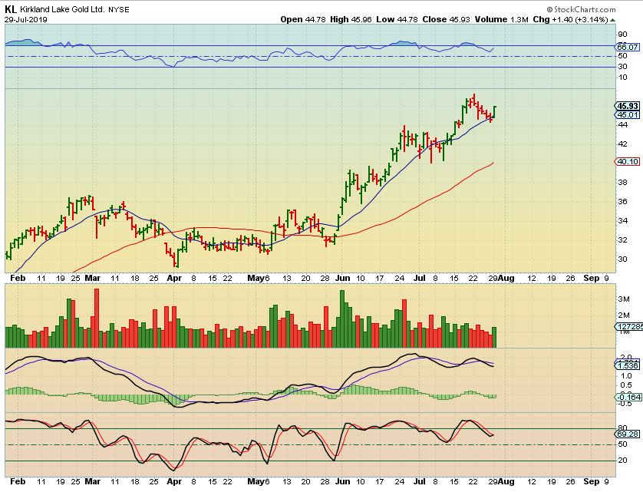Click the last green price bar on 29 July
The width and height of the screenshot is (643, 492).
tap(495, 111)
